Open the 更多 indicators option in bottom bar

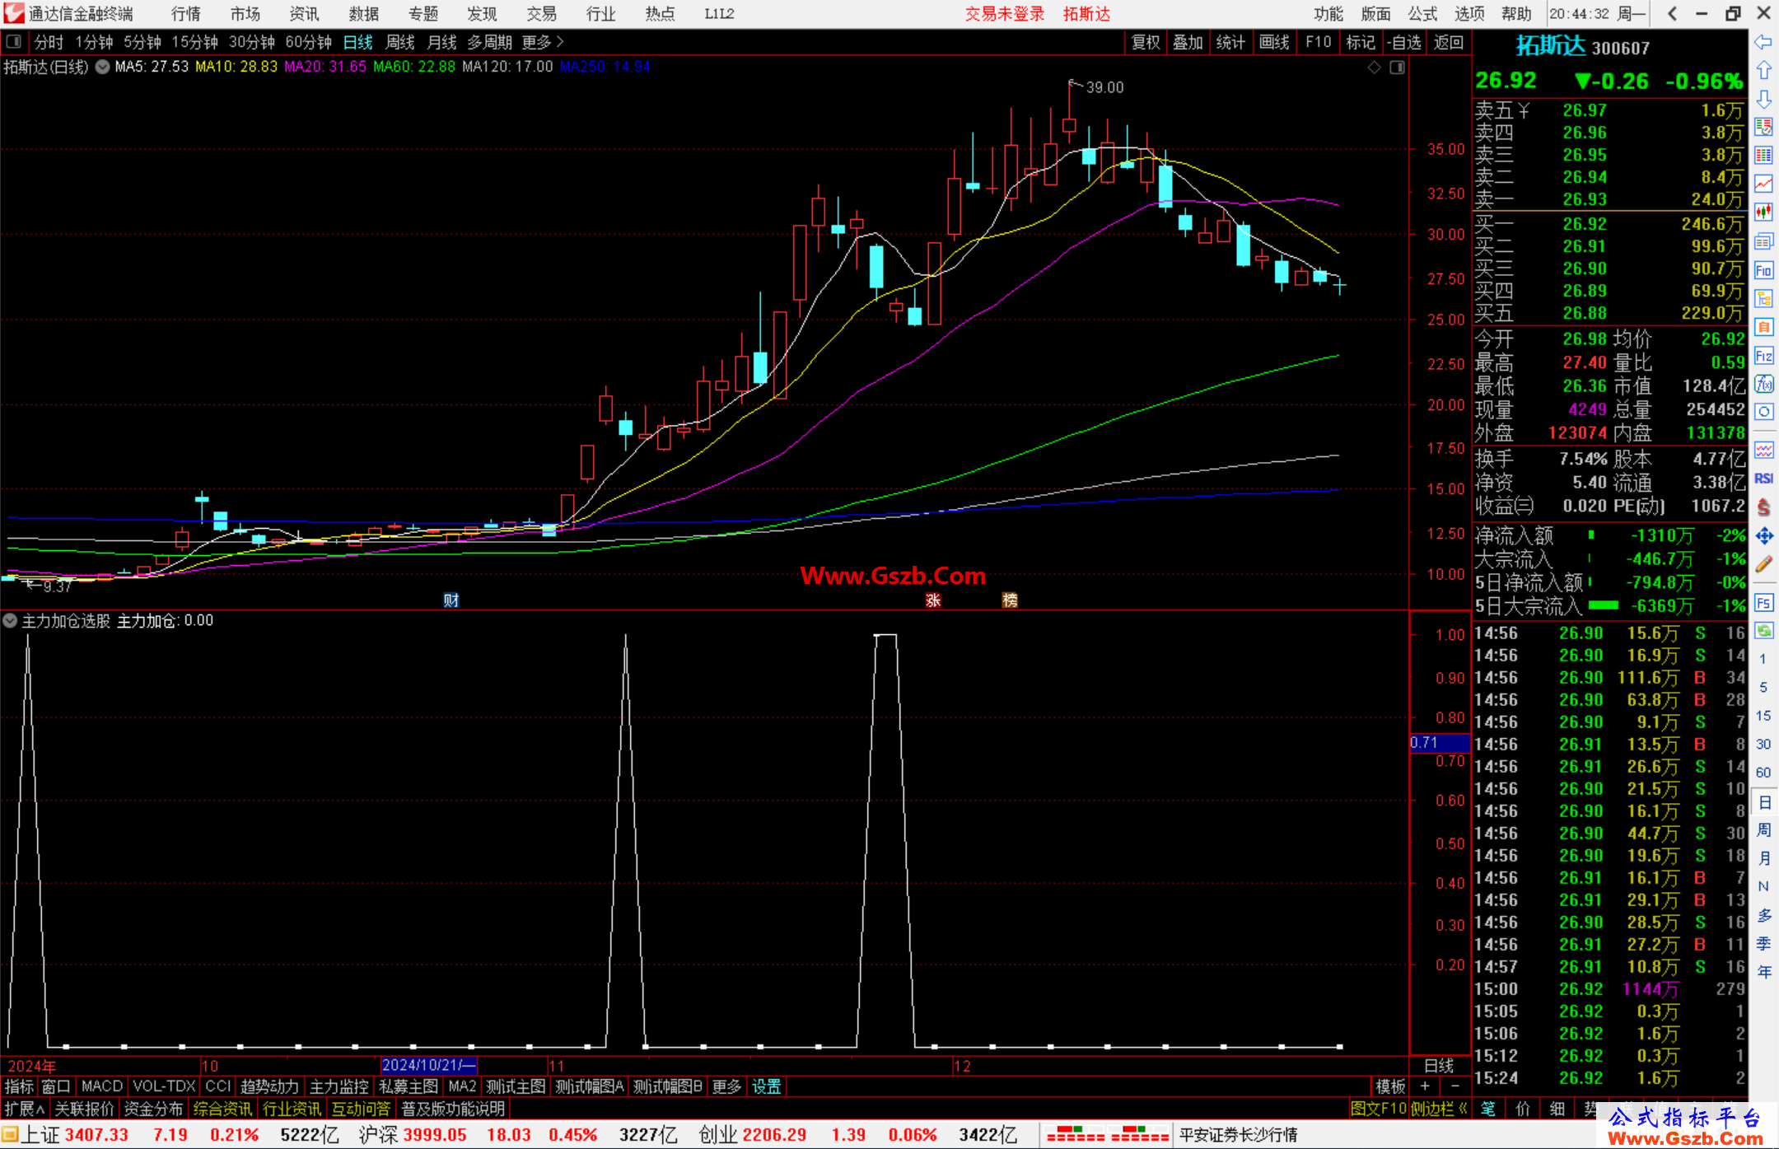click(x=726, y=1086)
